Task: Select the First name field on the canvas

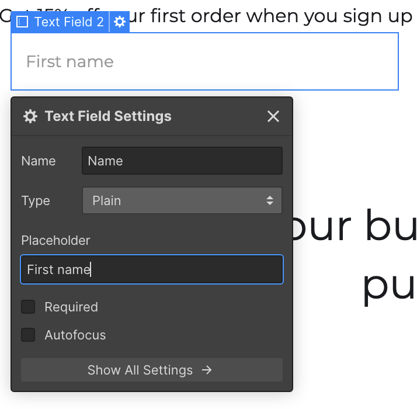Action: pos(204,61)
